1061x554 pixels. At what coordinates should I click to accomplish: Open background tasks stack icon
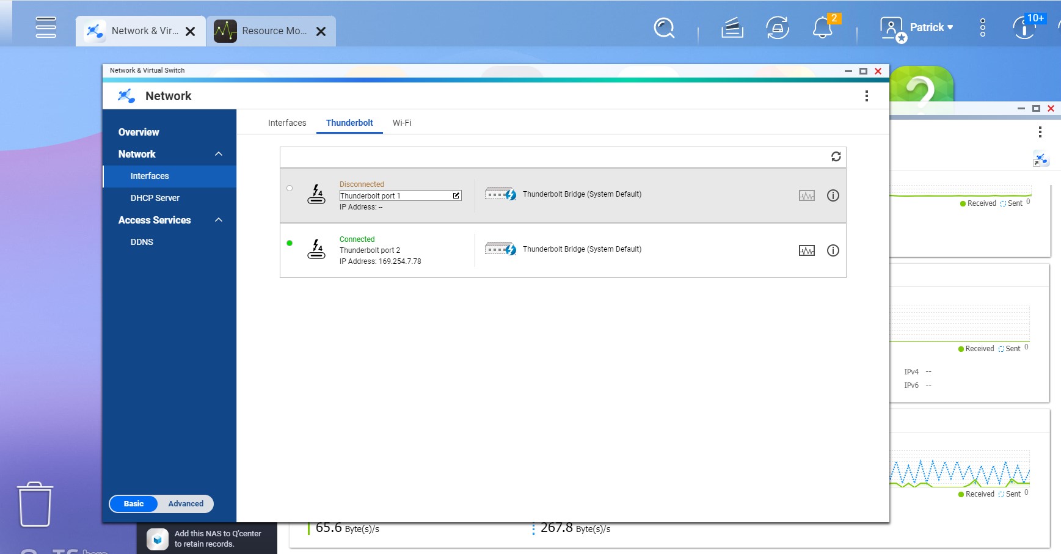[x=732, y=28]
